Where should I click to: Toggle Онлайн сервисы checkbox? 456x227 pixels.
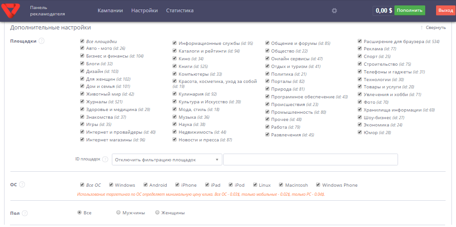click(267, 58)
